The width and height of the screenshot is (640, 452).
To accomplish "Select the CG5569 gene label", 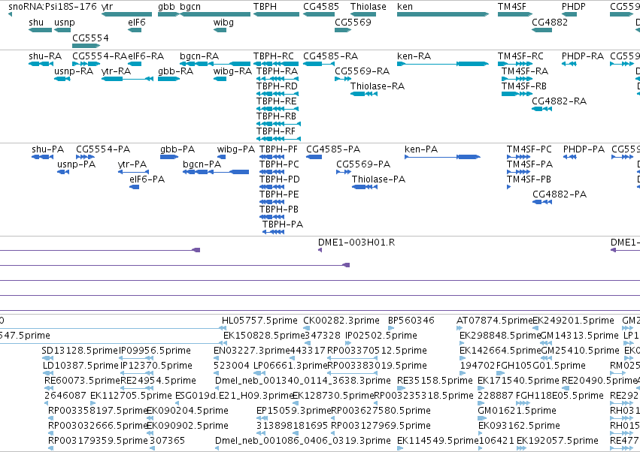I will tap(353, 22).
